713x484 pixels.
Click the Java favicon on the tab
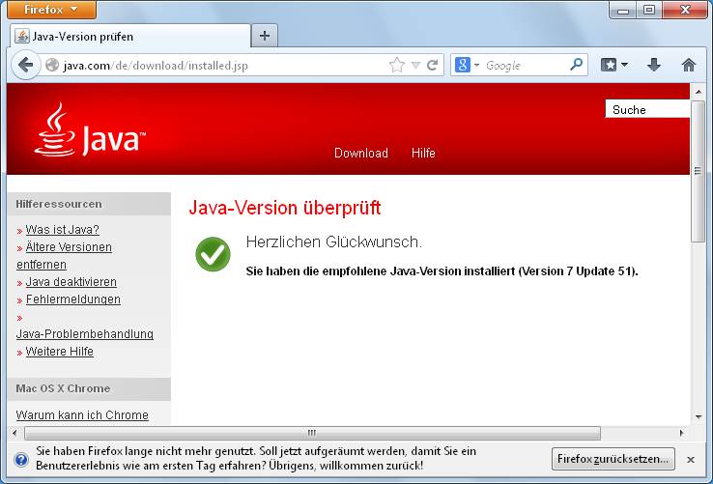coord(22,36)
